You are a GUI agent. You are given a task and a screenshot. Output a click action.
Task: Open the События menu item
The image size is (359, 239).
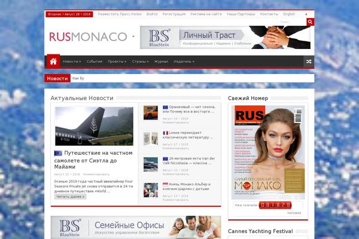coord(95,62)
